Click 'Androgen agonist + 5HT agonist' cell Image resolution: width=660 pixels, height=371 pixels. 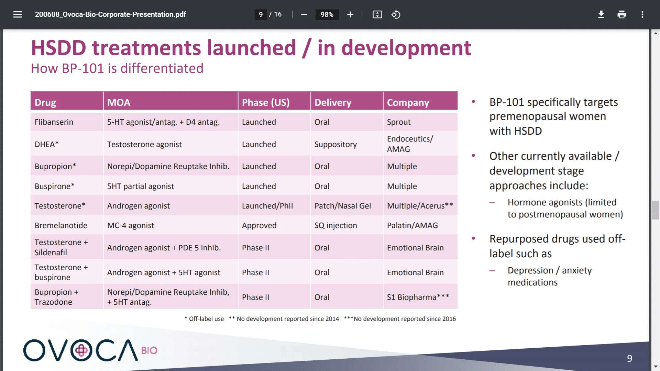tap(170, 272)
